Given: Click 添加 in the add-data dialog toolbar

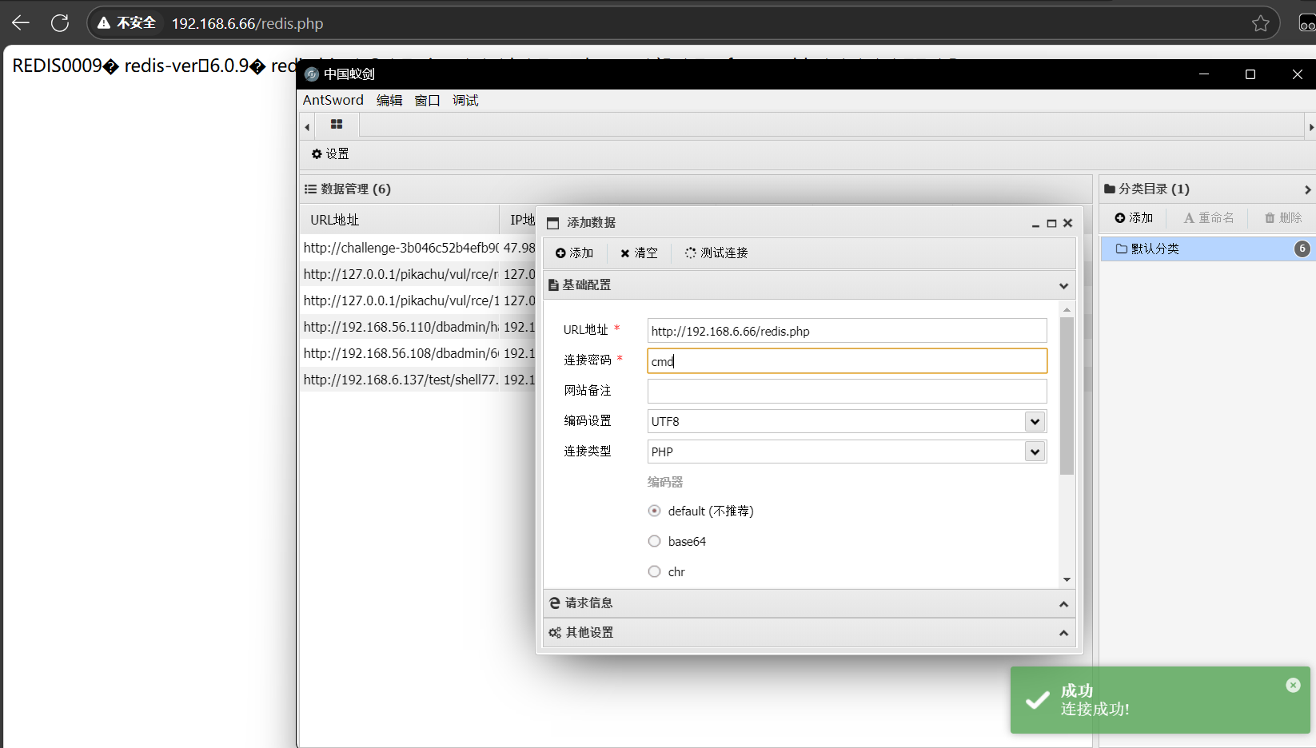Looking at the screenshot, I should click(574, 253).
